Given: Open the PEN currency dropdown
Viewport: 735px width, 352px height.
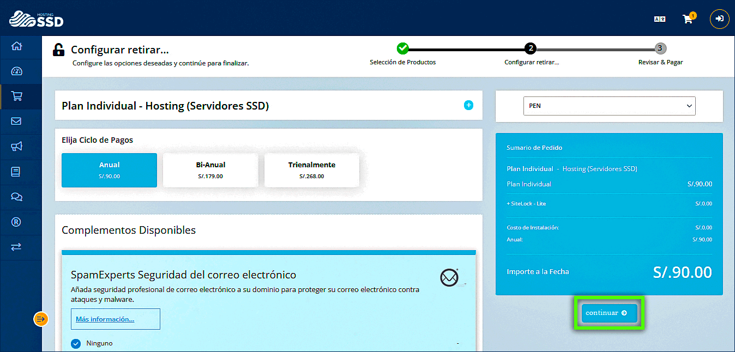Looking at the screenshot, I should point(609,106).
